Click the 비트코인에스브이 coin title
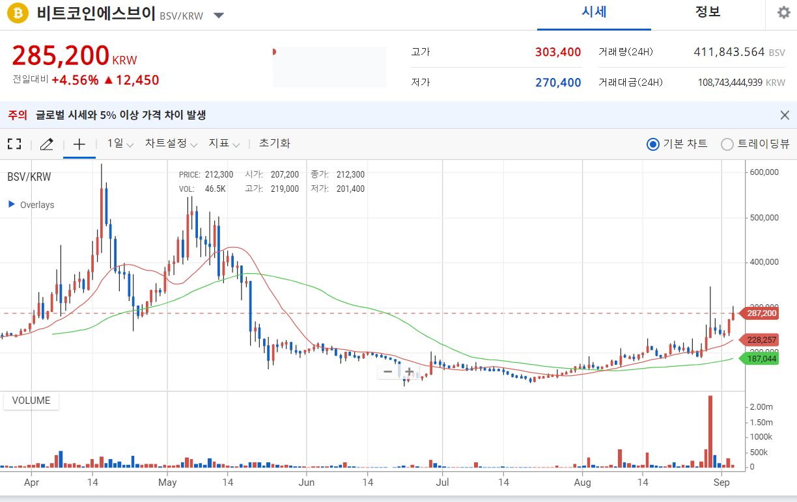The image size is (797, 502). tap(96, 14)
